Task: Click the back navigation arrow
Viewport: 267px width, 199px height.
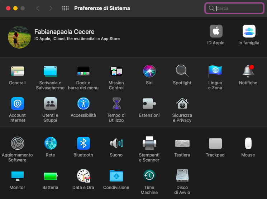Action: (38, 8)
